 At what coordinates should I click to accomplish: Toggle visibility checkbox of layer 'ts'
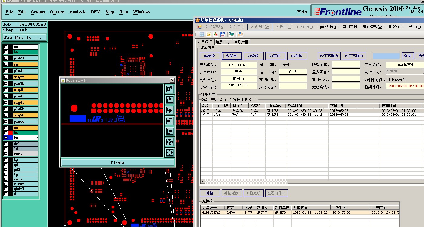pyautogui.click(x=6, y=52)
